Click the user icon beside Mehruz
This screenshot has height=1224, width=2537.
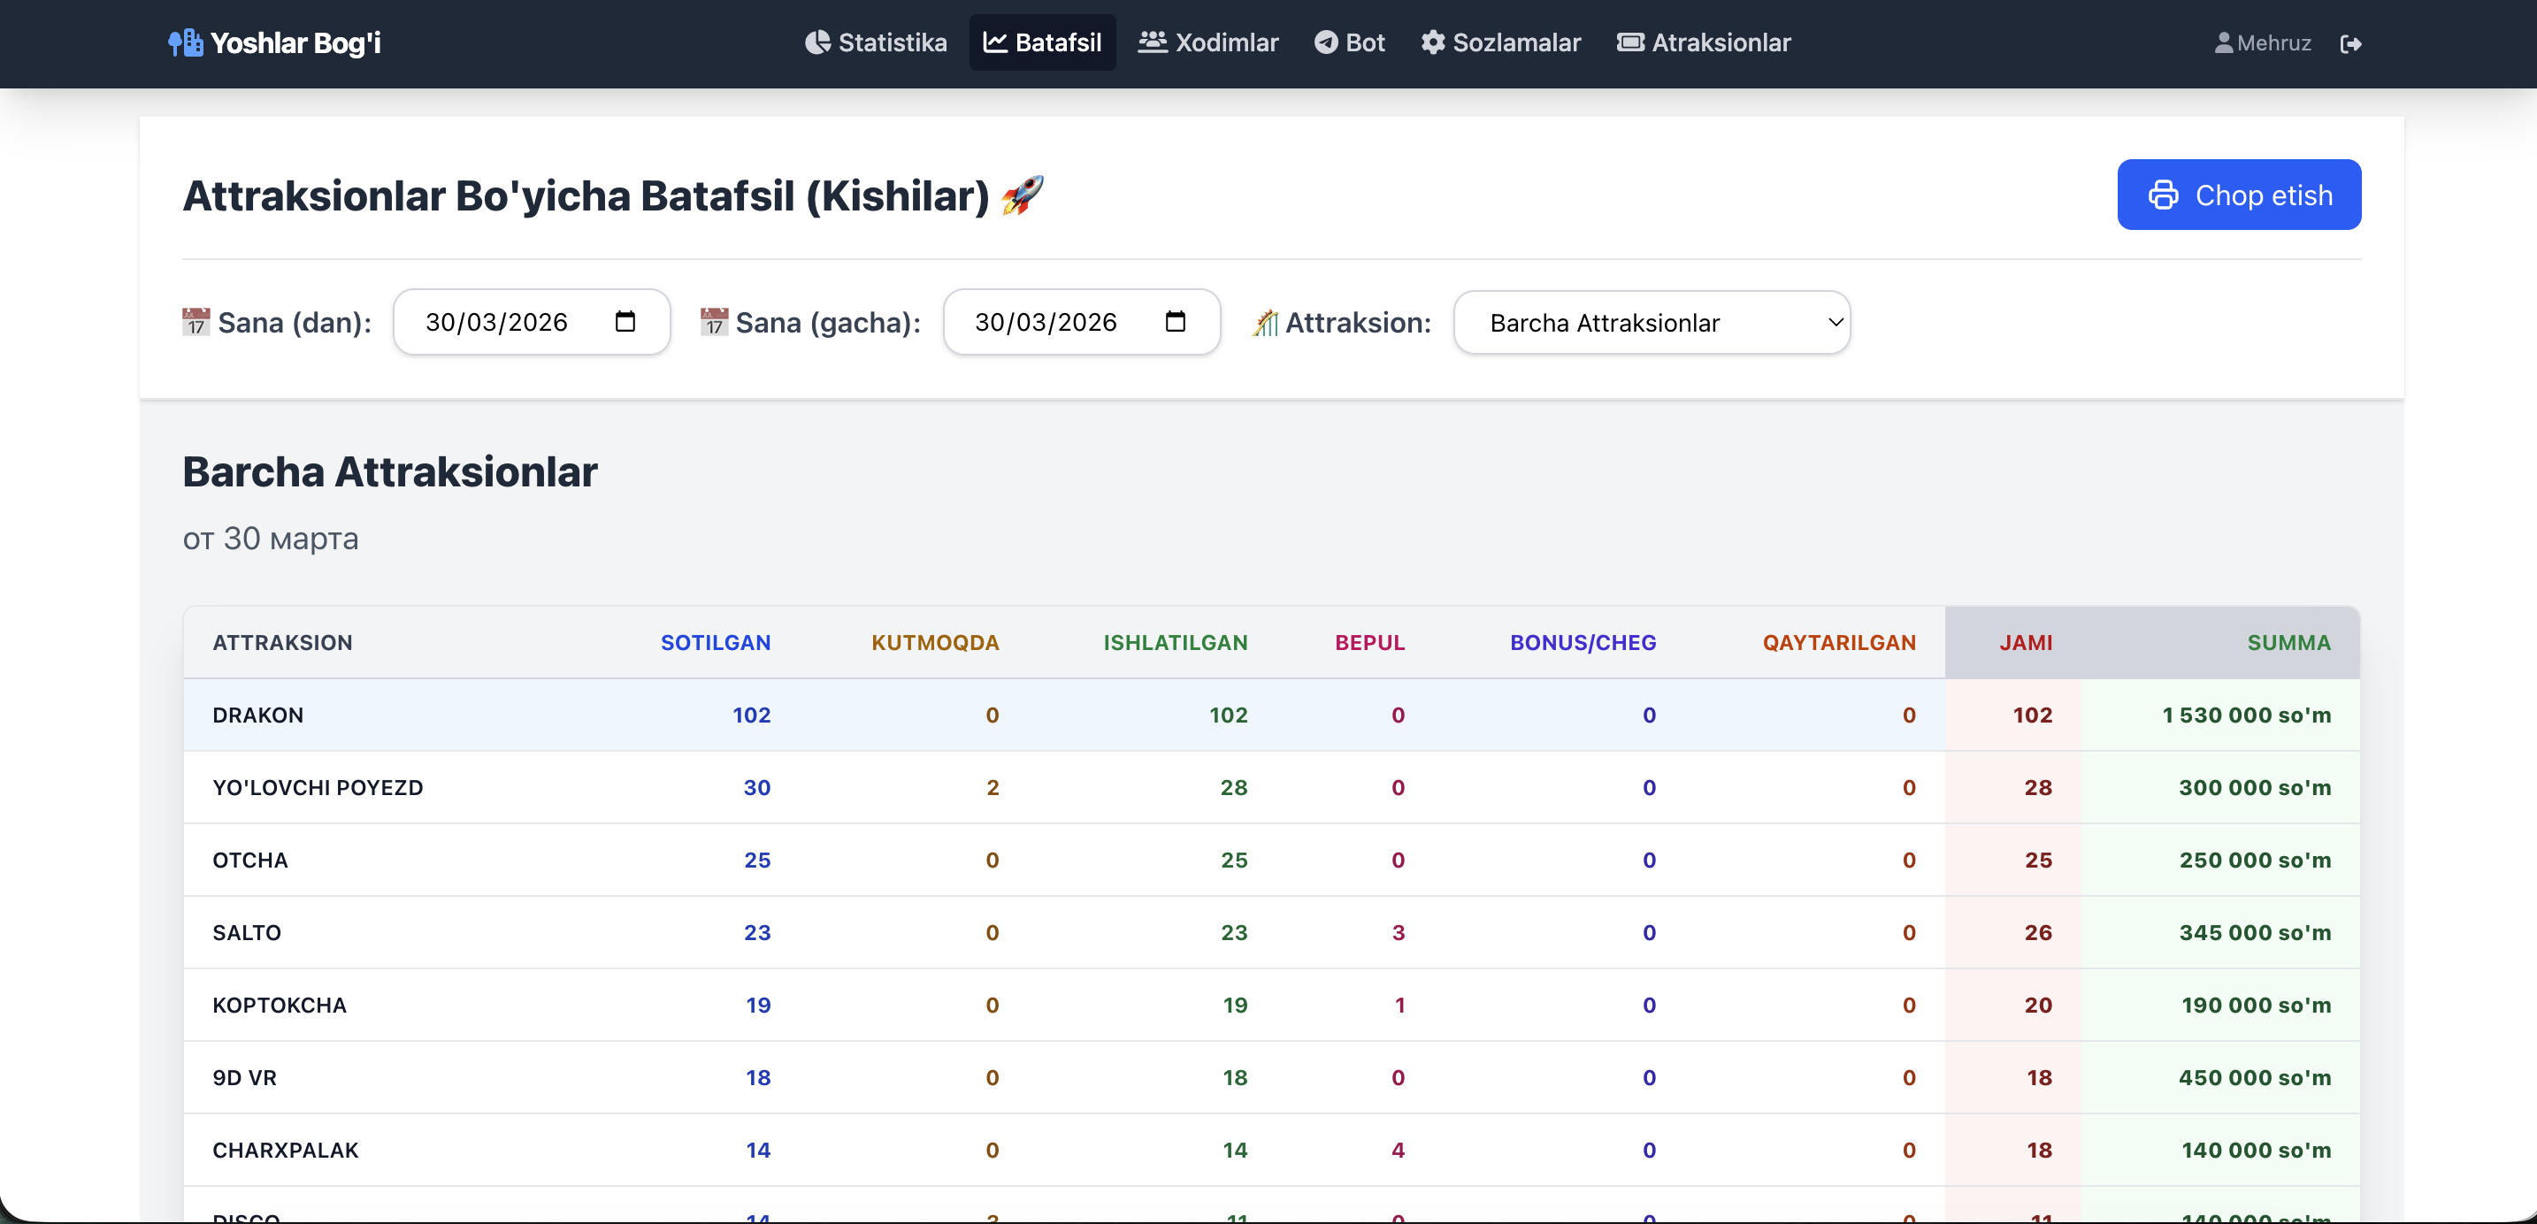(x=2224, y=42)
